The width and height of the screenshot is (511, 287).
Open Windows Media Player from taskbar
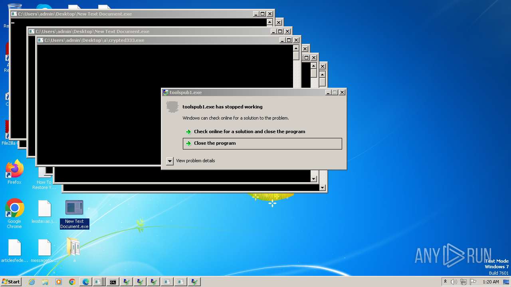tap(59, 282)
